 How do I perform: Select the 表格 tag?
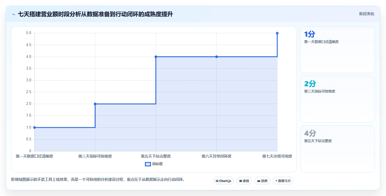click(x=244, y=181)
